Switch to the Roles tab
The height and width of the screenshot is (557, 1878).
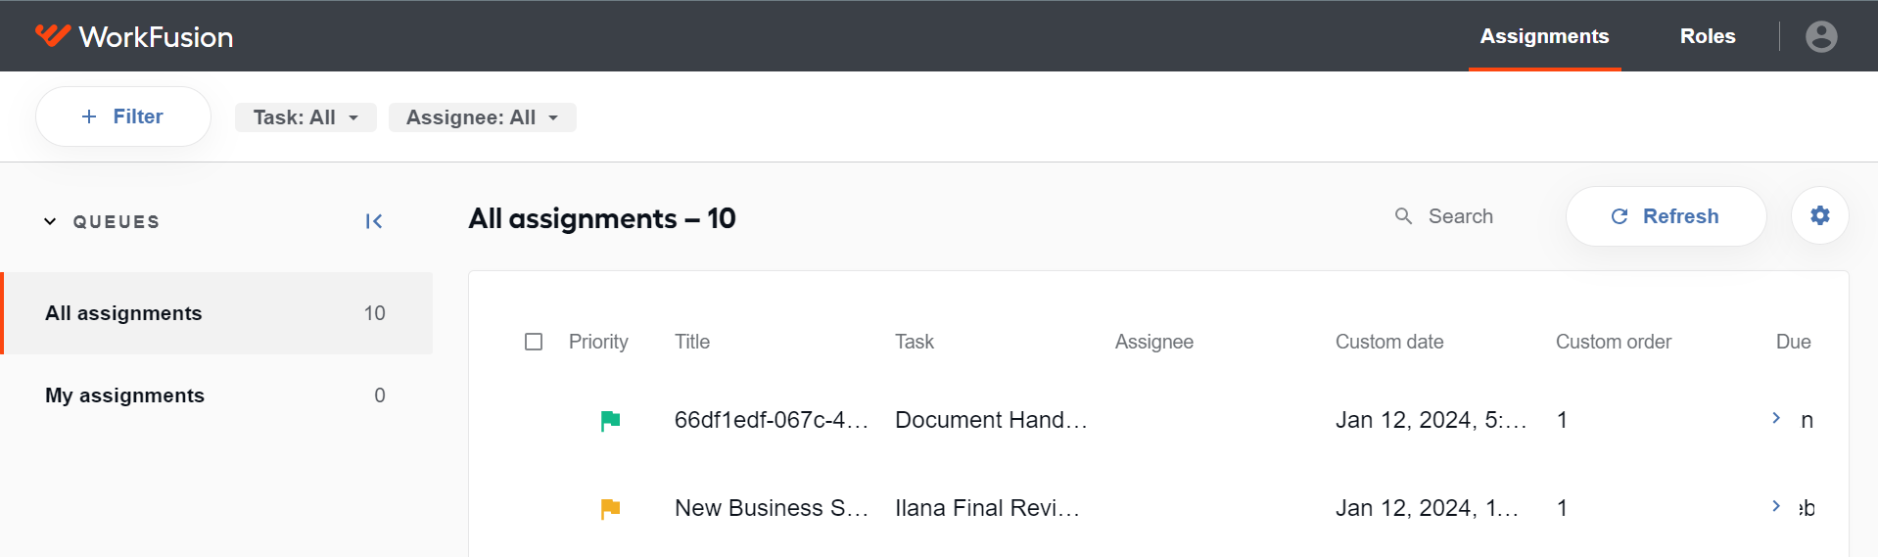(1708, 36)
